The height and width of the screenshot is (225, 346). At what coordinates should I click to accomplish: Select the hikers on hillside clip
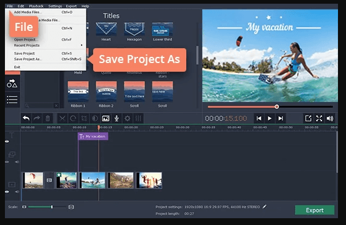120,180
